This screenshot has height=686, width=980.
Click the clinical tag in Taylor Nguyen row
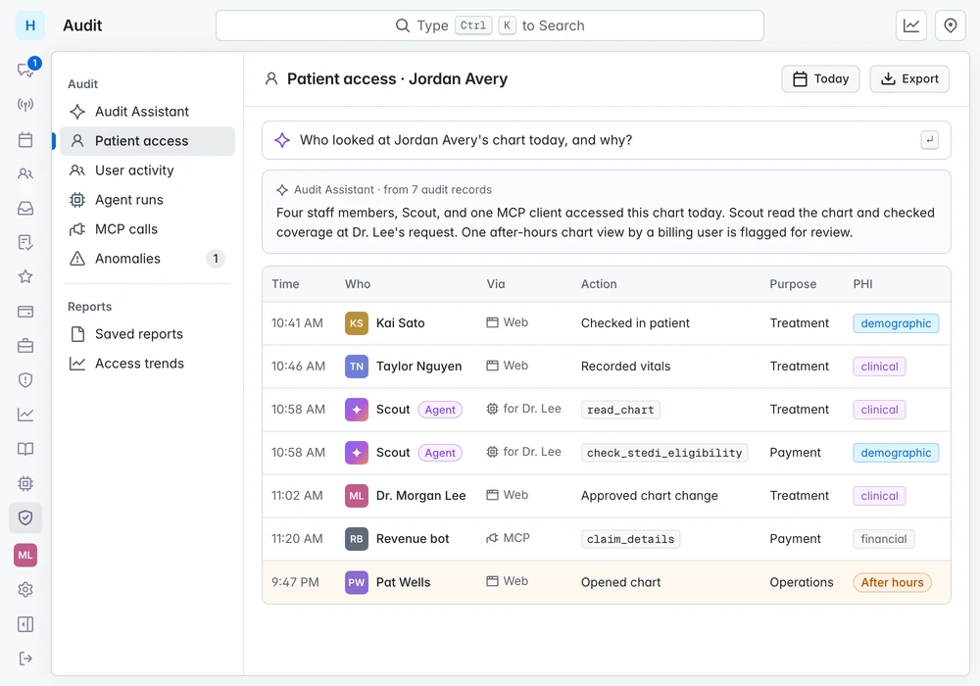point(879,367)
